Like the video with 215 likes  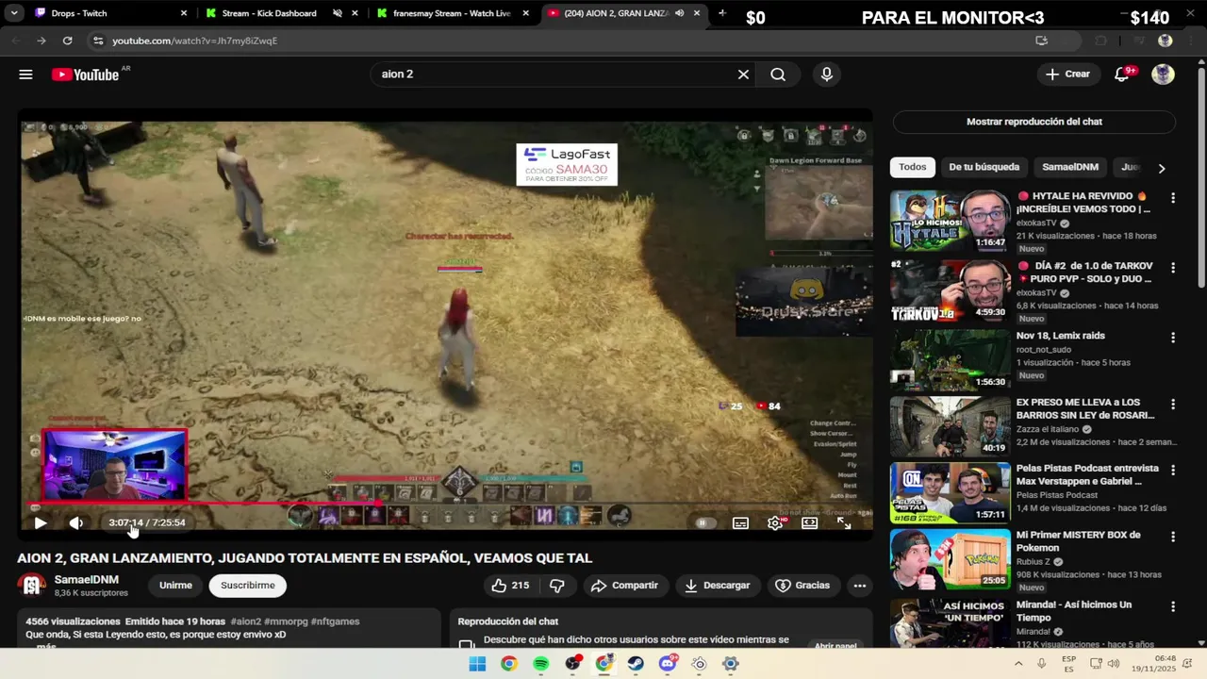tap(509, 586)
